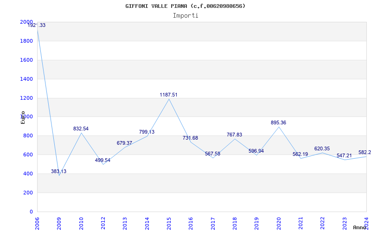371x232 pixels.
Task: Click data label 679.37
Action: [124, 143]
